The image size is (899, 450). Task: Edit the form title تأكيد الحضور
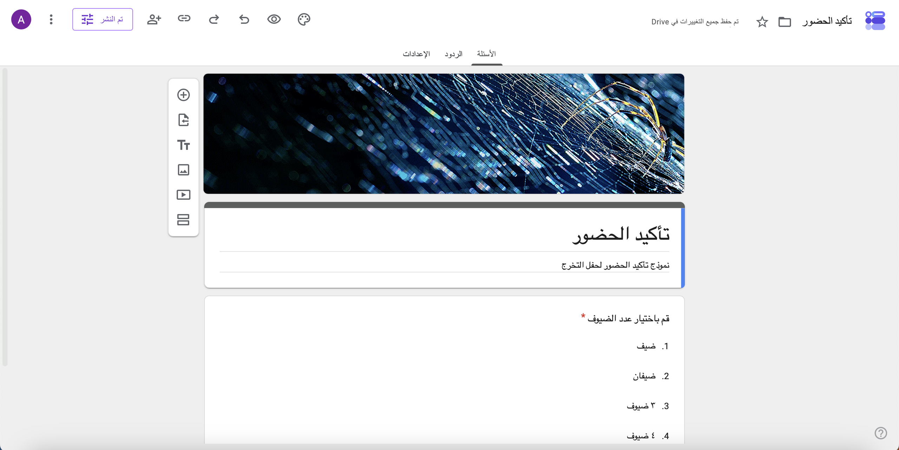(x=621, y=234)
